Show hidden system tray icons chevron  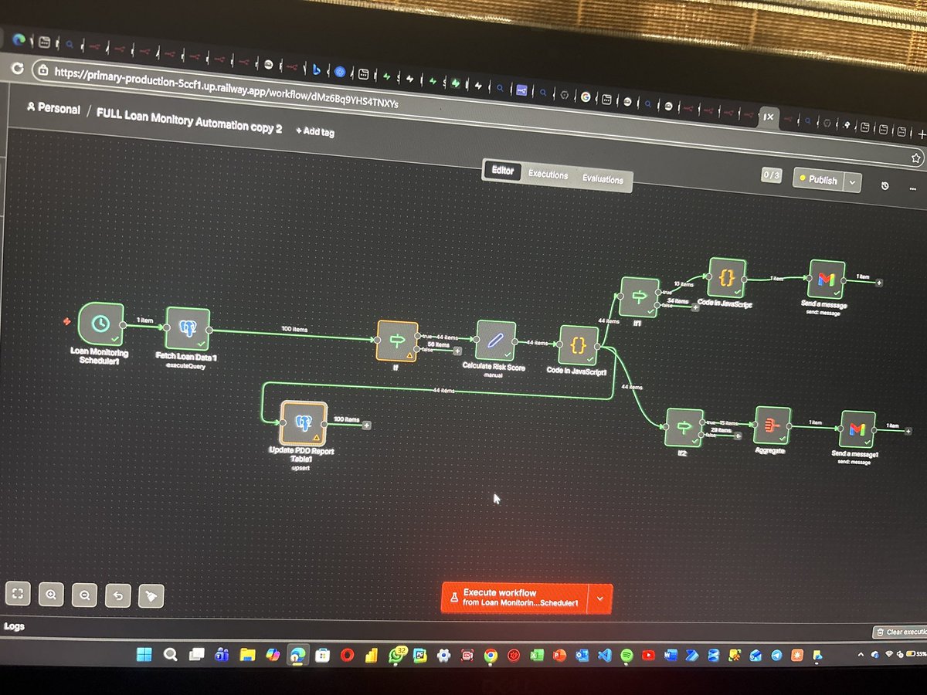(x=861, y=655)
